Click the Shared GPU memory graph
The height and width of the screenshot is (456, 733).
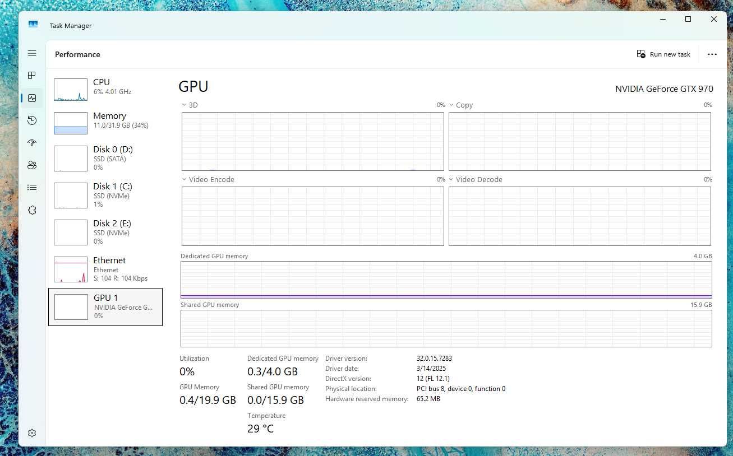[x=446, y=328]
